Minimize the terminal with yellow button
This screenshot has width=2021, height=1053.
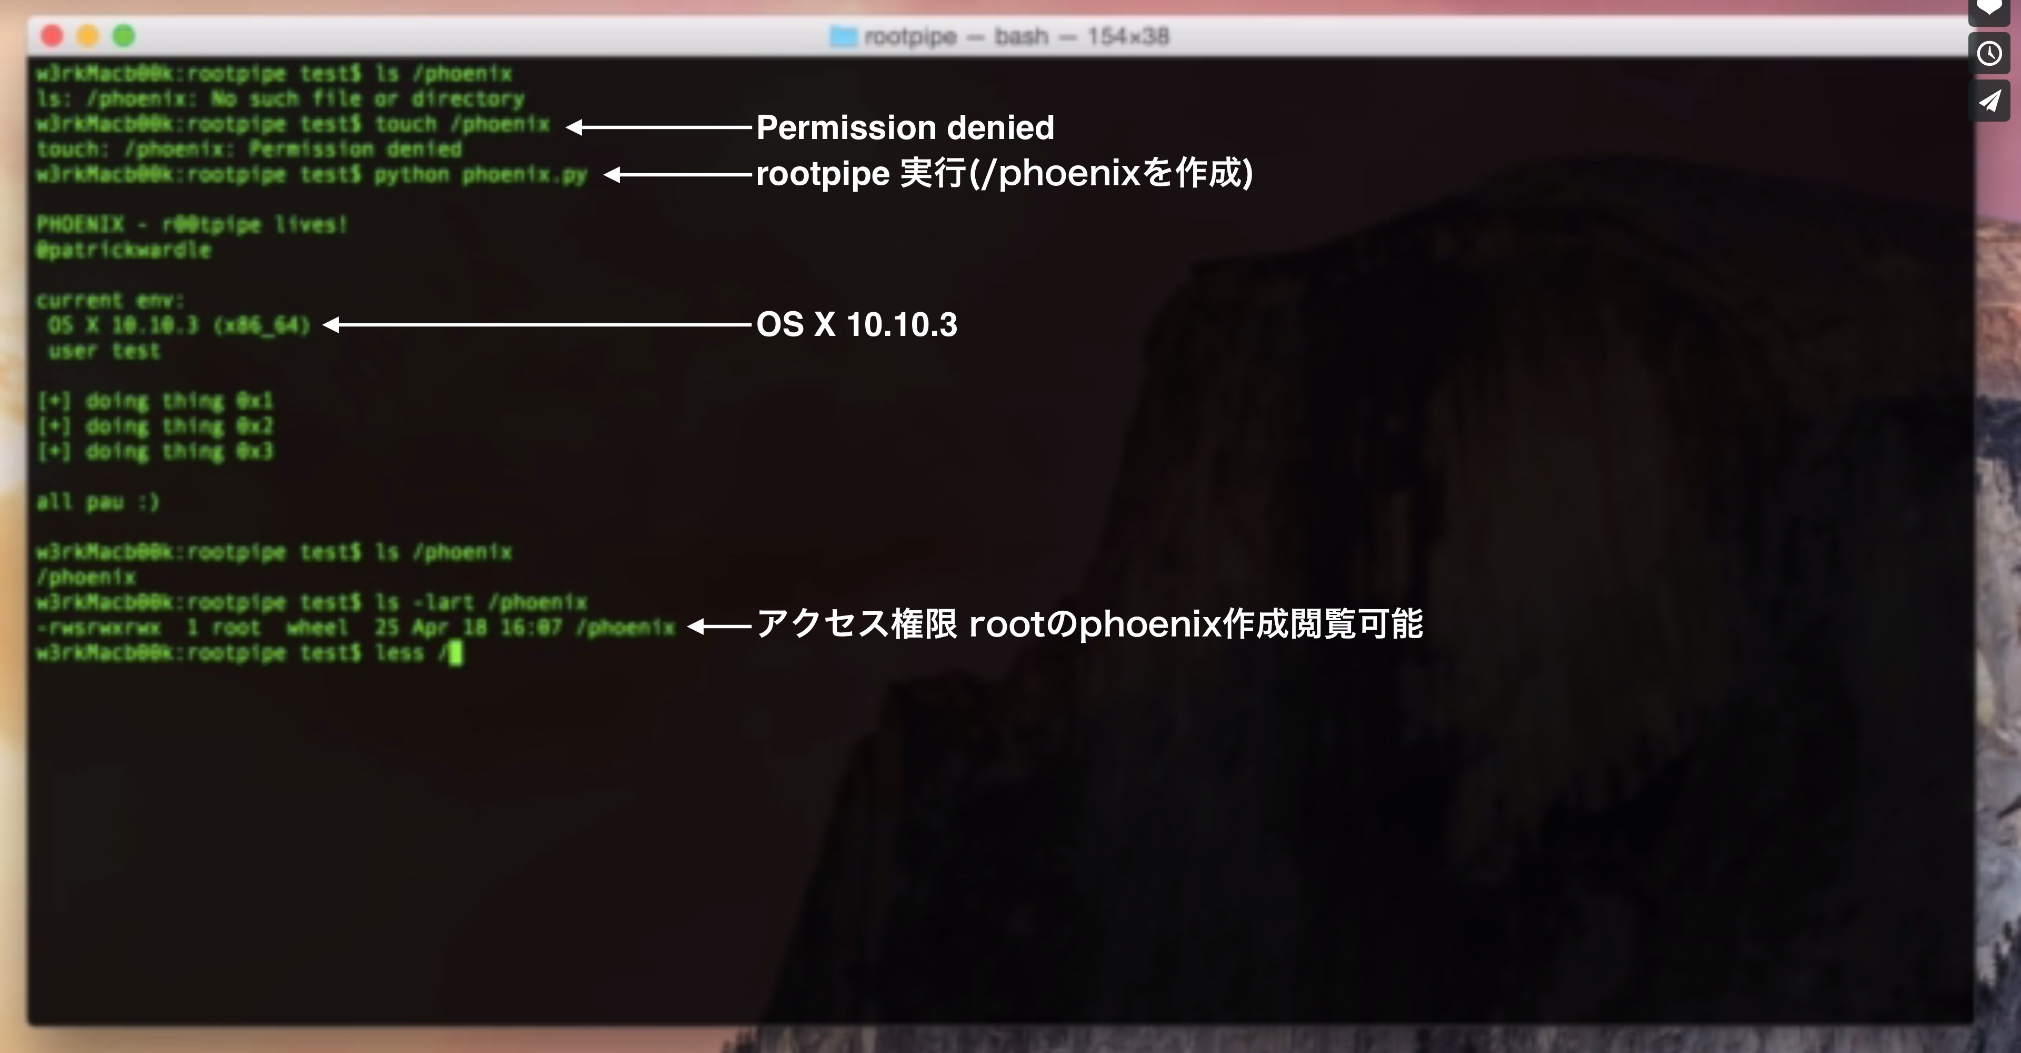(x=88, y=36)
